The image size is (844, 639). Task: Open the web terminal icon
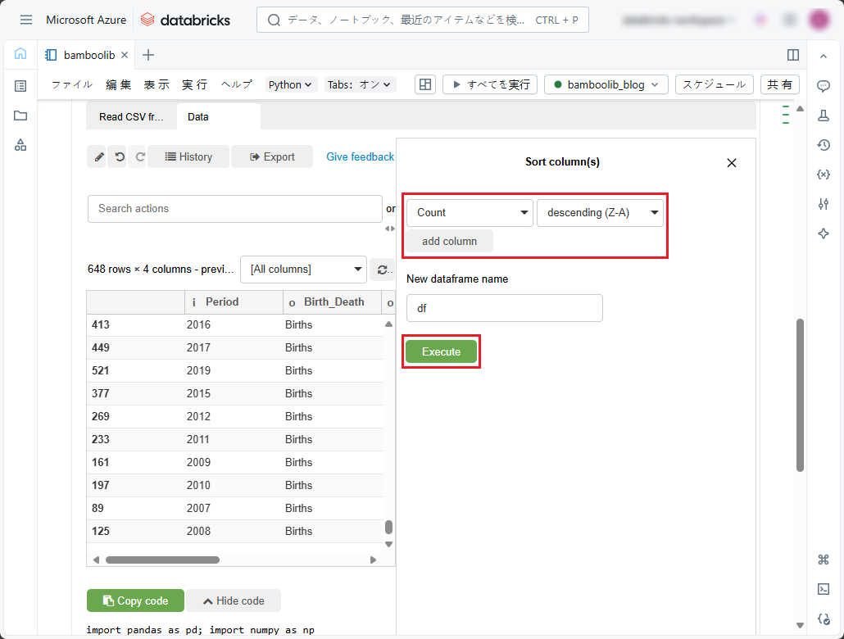824,589
